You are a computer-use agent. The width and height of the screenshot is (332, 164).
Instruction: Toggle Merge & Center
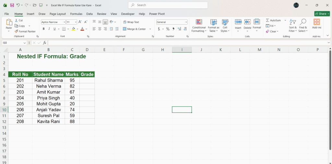click(135, 29)
